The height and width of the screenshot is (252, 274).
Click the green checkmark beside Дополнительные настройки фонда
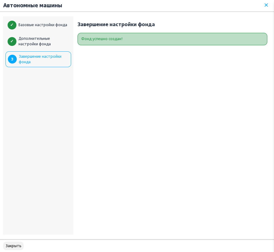[x=12, y=41]
